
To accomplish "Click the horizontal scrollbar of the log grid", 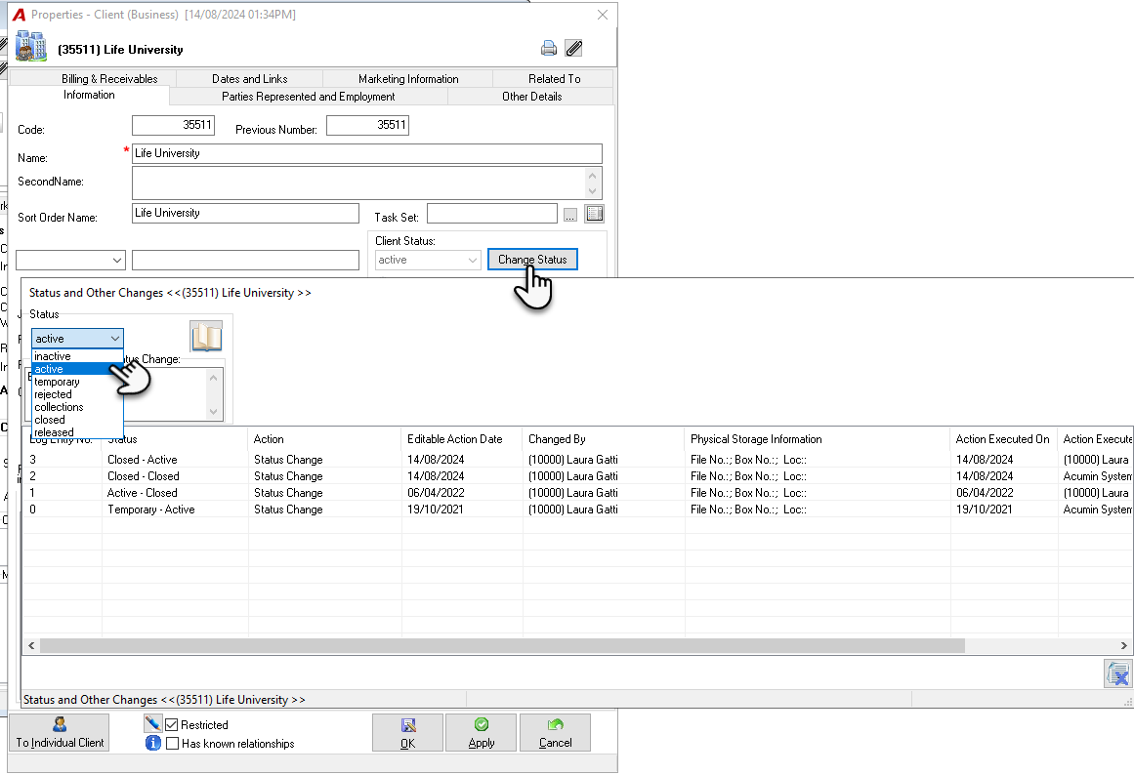I will (x=502, y=645).
